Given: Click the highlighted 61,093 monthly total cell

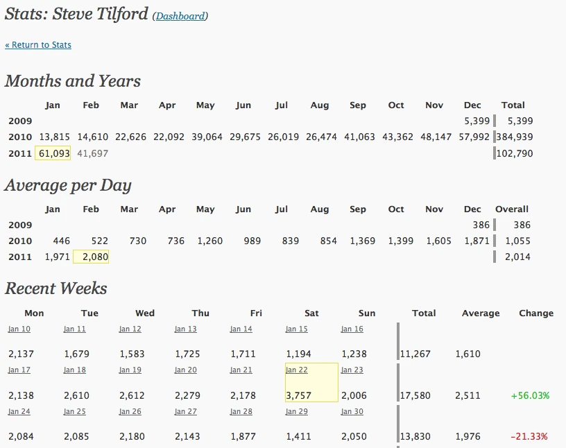Looking at the screenshot, I should point(53,153).
